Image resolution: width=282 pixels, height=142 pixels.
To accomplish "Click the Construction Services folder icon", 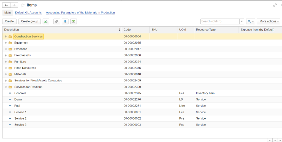I will [10, 36].
